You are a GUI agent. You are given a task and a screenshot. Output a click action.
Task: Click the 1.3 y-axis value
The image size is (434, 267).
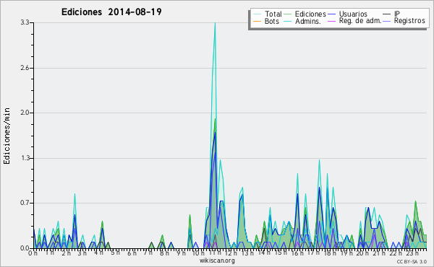[x=25, y=158]
